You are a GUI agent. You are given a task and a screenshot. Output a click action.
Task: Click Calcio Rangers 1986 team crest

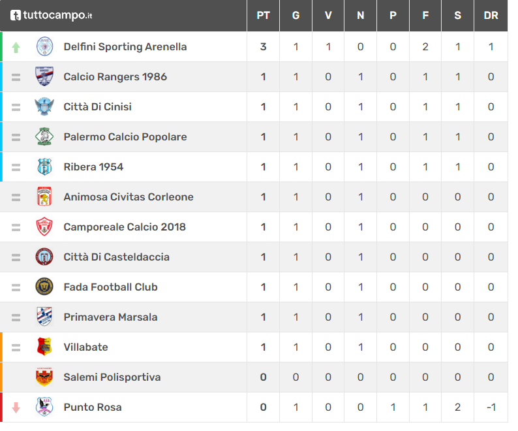(x=44, y=76)
